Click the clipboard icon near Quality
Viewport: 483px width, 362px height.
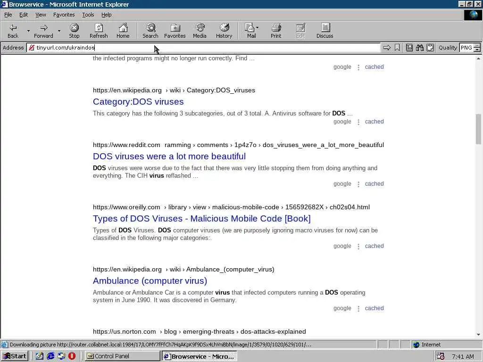[430, 48]
